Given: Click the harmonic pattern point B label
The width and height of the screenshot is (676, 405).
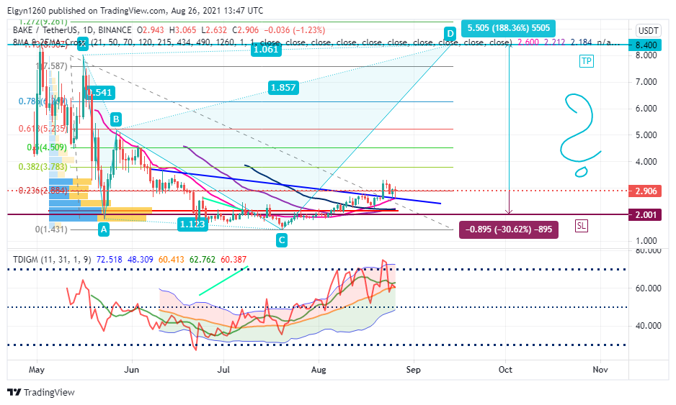Looking at the screenshot, I should tap(115, 119).
